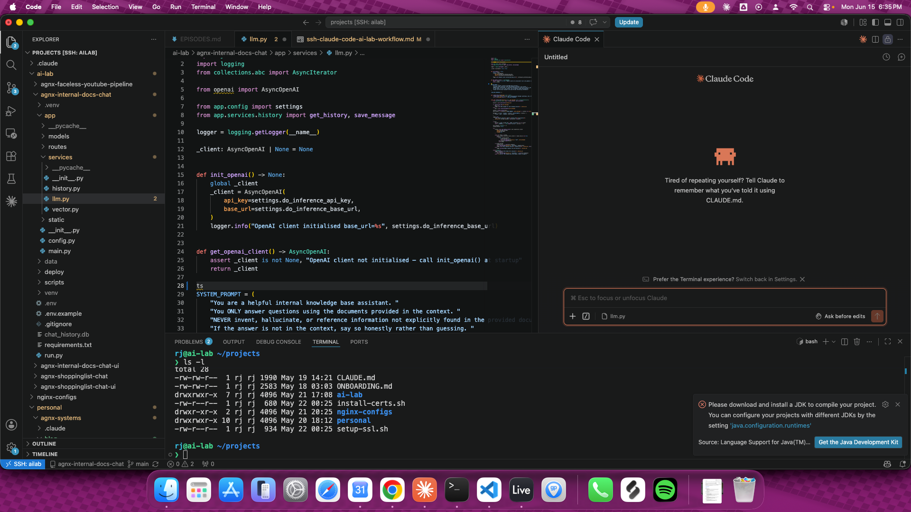Split the terminal panel
Image resolution: width=911 pixels, height=512 pixels.
coord(845,341)
